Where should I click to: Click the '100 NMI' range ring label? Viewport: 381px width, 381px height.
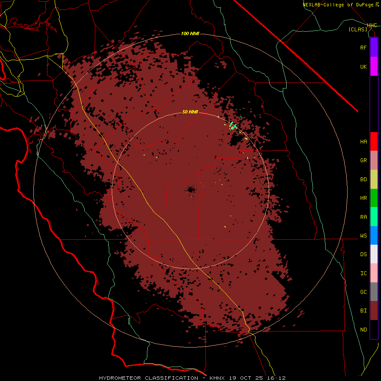click(190, 33)
